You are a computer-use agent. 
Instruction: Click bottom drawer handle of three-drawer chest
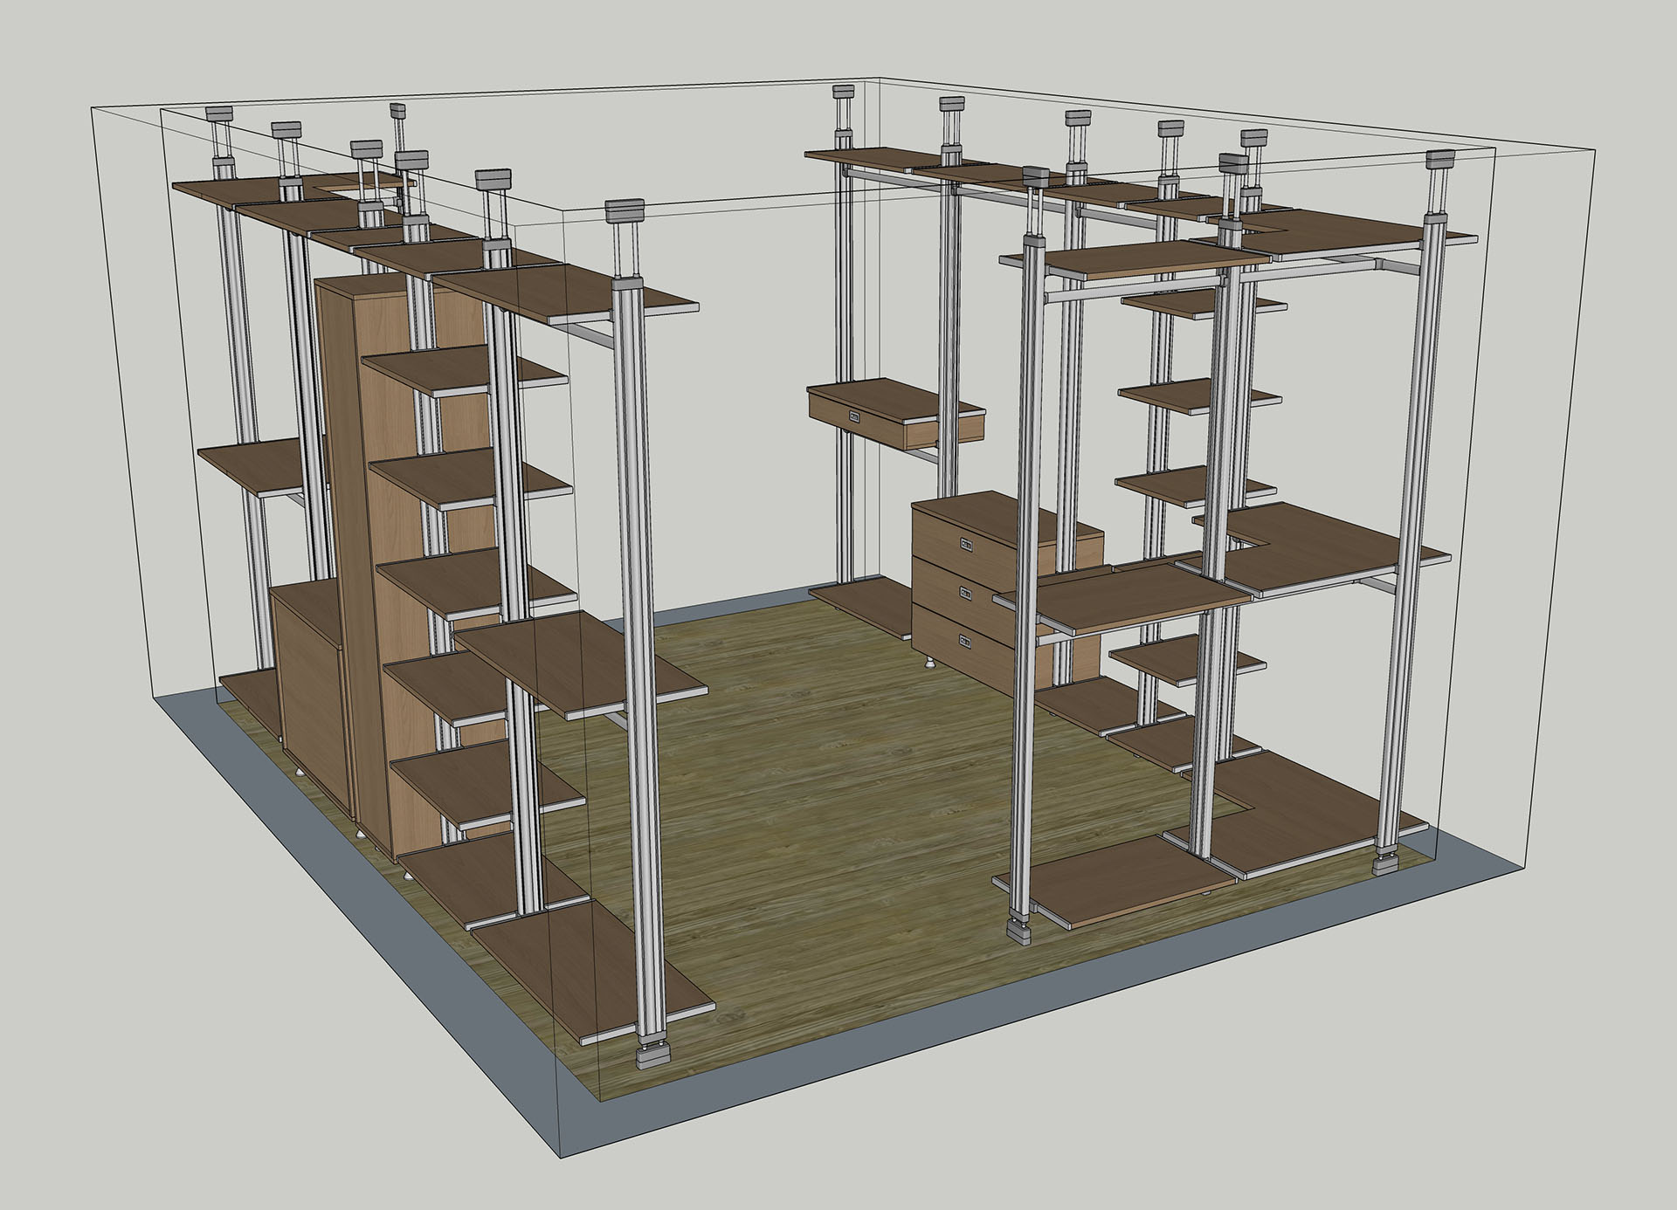[966, 642]
